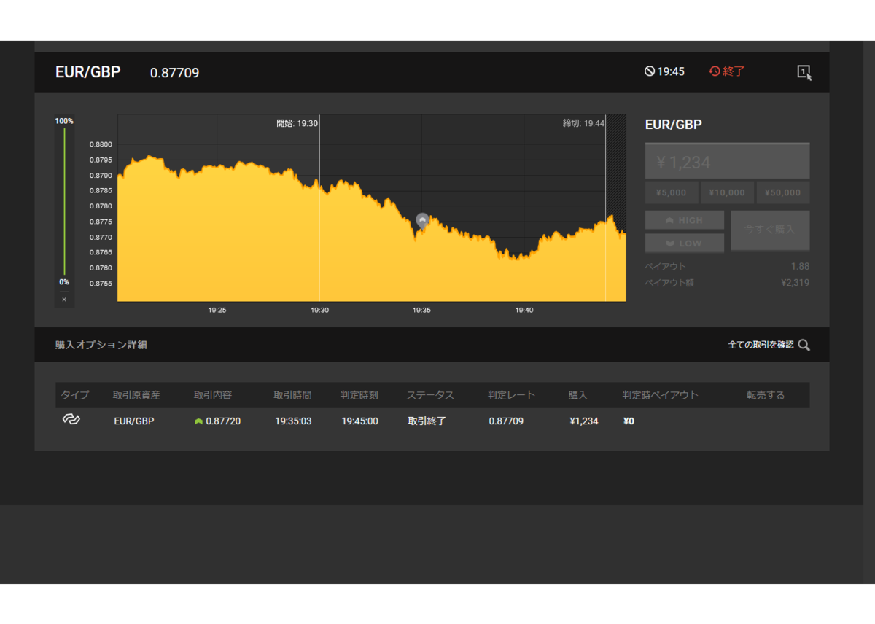Click the 19:45:00 judgment time cell
This screenshot has width=875, height=624.
point(360,421)
